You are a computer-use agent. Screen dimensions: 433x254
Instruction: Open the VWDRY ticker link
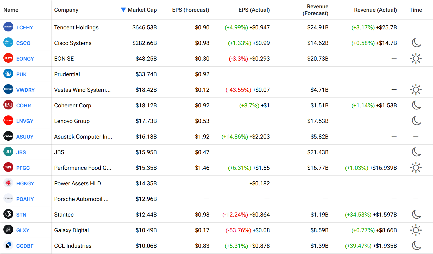pos(25,90)
